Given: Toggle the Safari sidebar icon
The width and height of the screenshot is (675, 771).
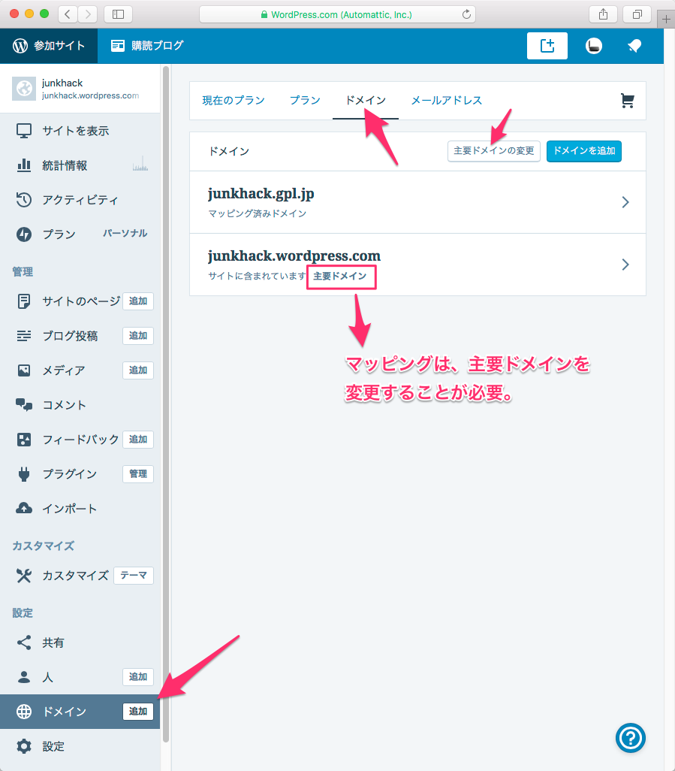Looking at the screenshot, I should coord(118,14).
